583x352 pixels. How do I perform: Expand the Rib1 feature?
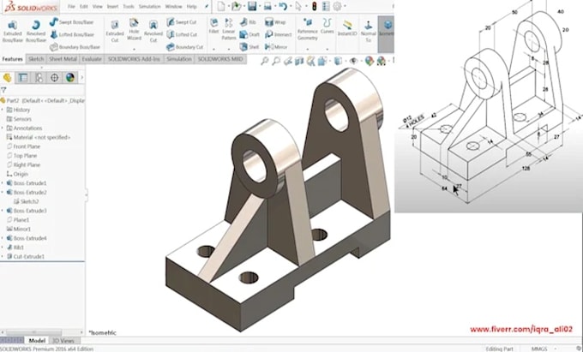point(2,248)
